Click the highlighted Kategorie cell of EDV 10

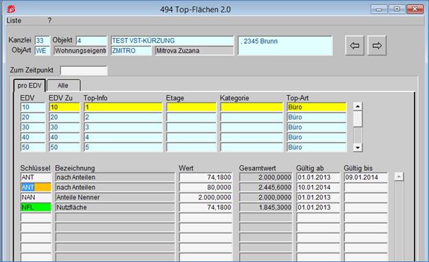pos(252,107)
